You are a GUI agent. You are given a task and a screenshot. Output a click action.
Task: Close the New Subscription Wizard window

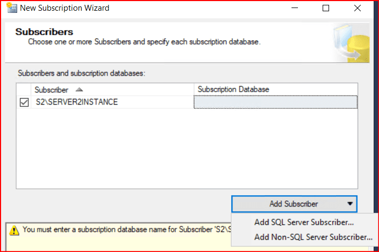coord(356,8)
